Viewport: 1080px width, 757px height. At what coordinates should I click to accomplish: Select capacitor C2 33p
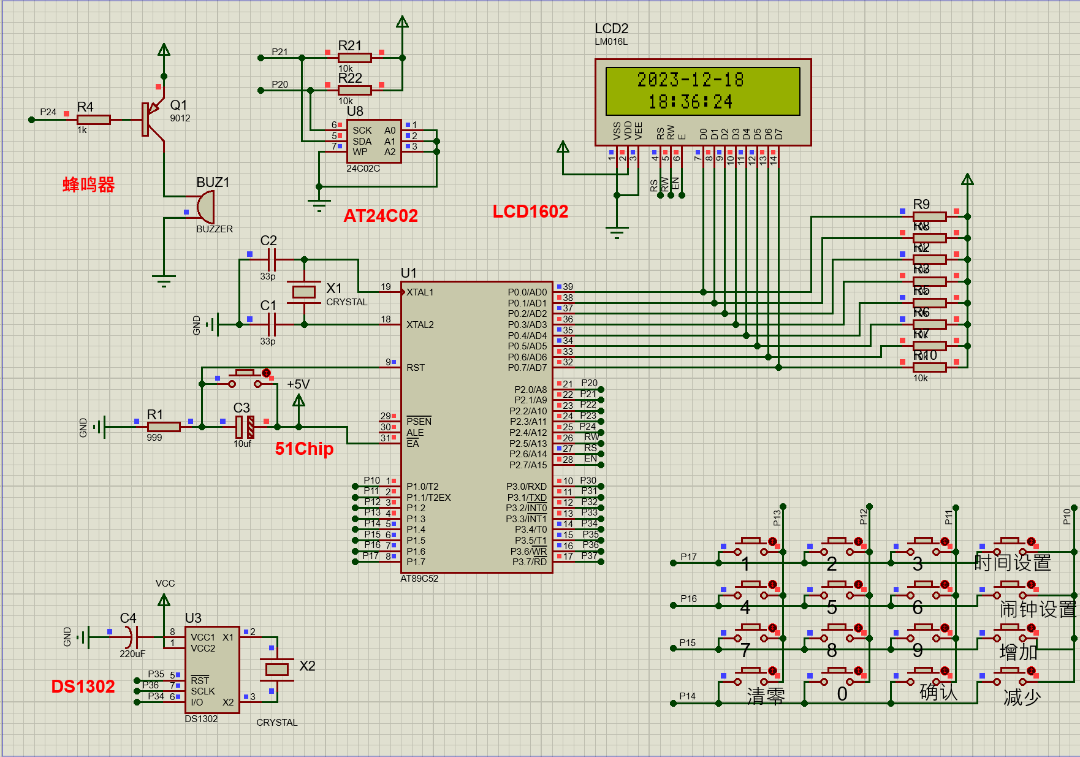(272, 260)
